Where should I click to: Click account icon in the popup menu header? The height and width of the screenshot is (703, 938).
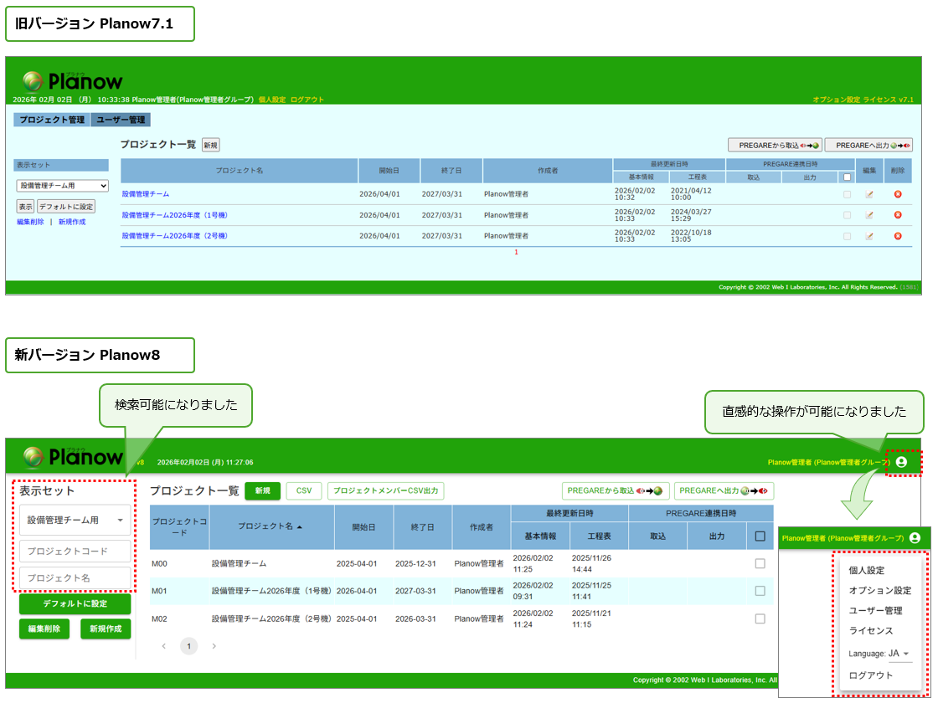coord(915,538)
